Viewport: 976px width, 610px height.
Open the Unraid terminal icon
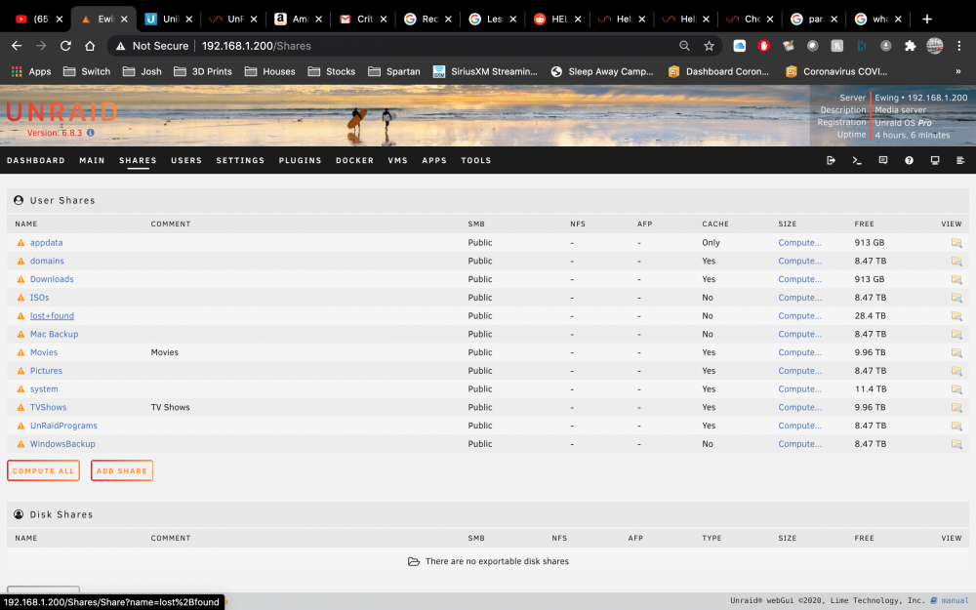coord(857,161)
